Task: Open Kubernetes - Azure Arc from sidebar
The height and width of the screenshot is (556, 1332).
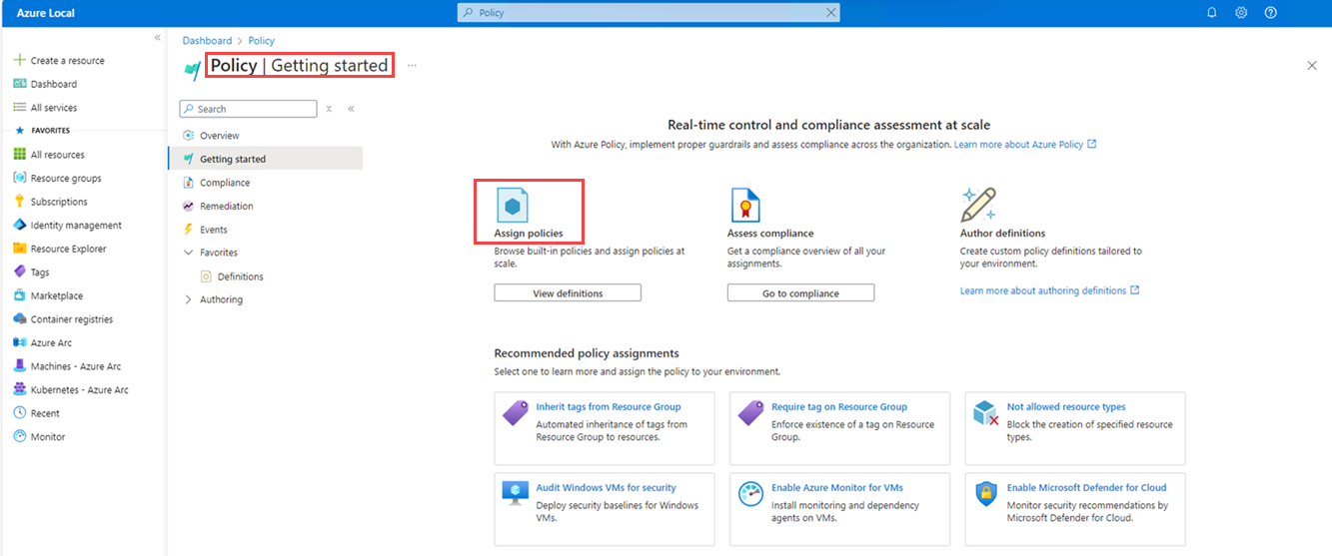Action: click(x=79, y=390)
